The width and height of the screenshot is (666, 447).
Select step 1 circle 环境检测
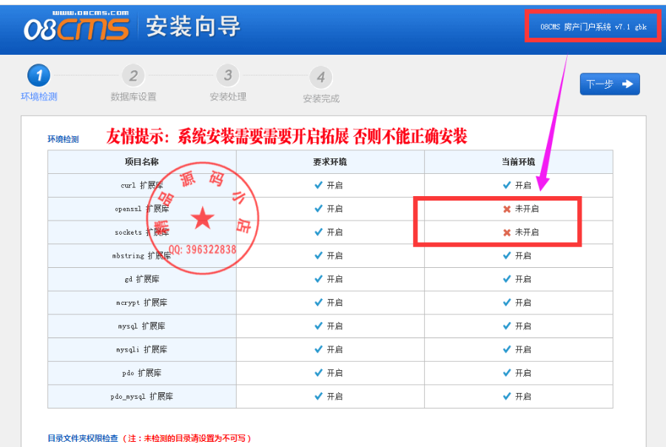pos(39,75)
